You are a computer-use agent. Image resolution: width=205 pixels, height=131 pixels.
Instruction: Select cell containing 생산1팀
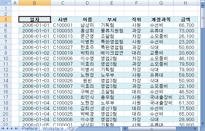(x=112, y=108)
